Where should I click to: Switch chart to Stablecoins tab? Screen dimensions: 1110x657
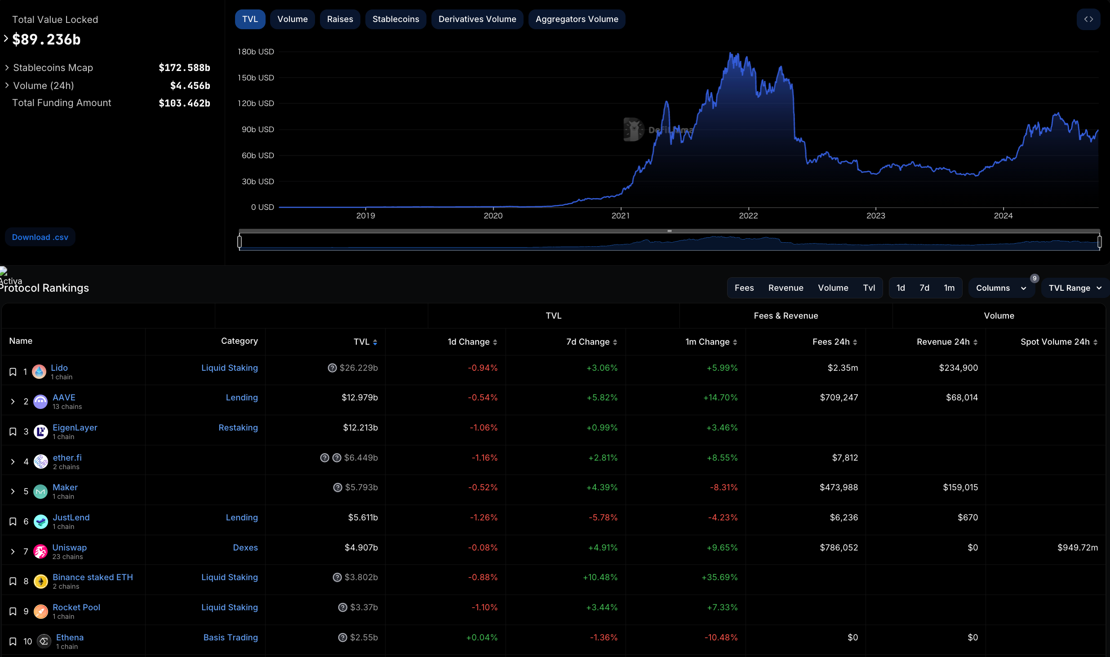tap(395, 19)
